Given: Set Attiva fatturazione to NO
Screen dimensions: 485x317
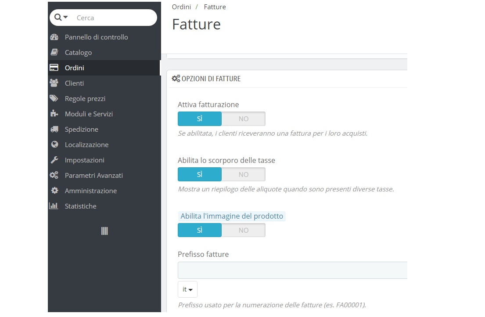Looking at the screenshot, I should click(243, 119).
